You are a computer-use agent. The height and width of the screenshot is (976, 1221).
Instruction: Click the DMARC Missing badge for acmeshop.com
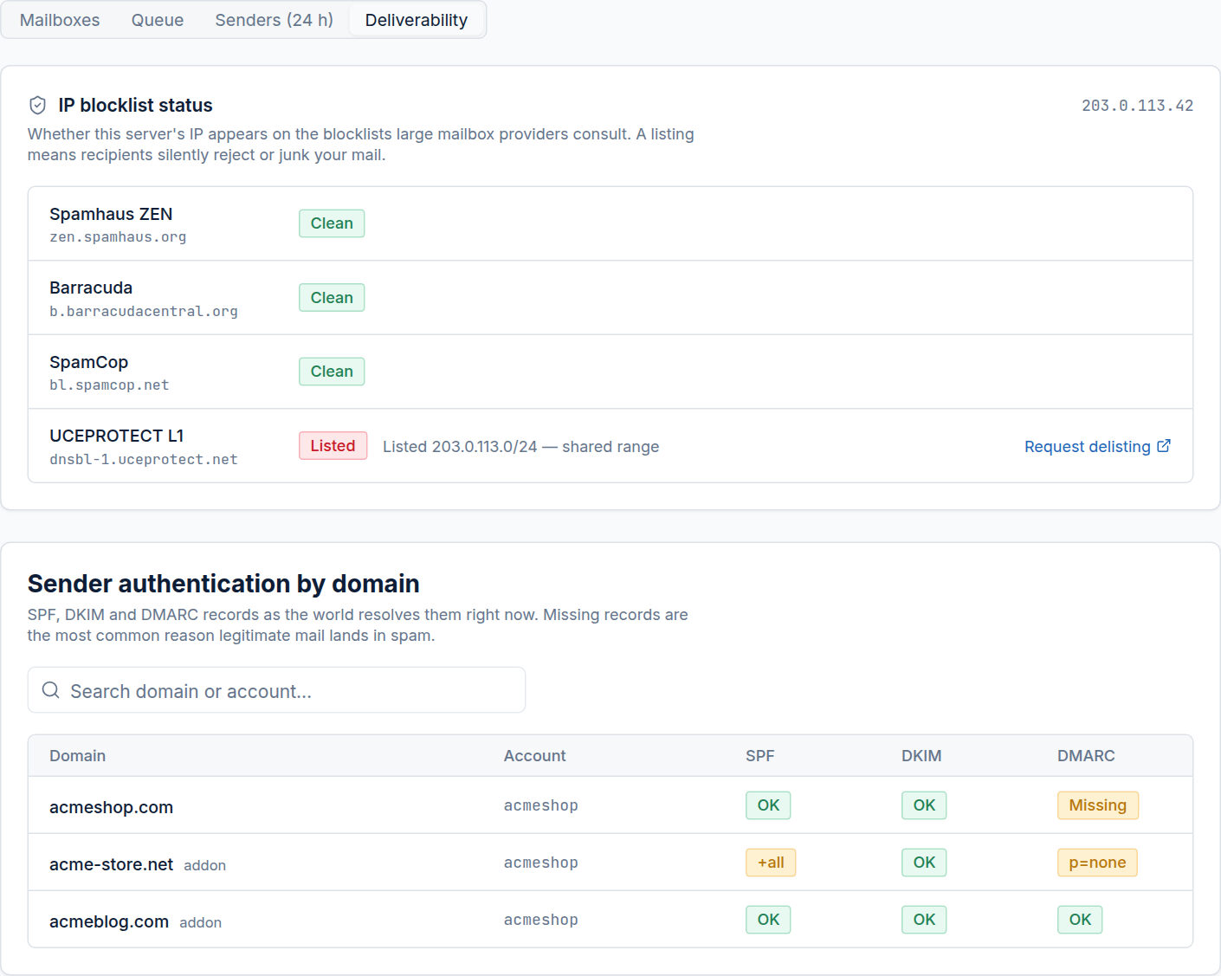[x=1098, y=805]
